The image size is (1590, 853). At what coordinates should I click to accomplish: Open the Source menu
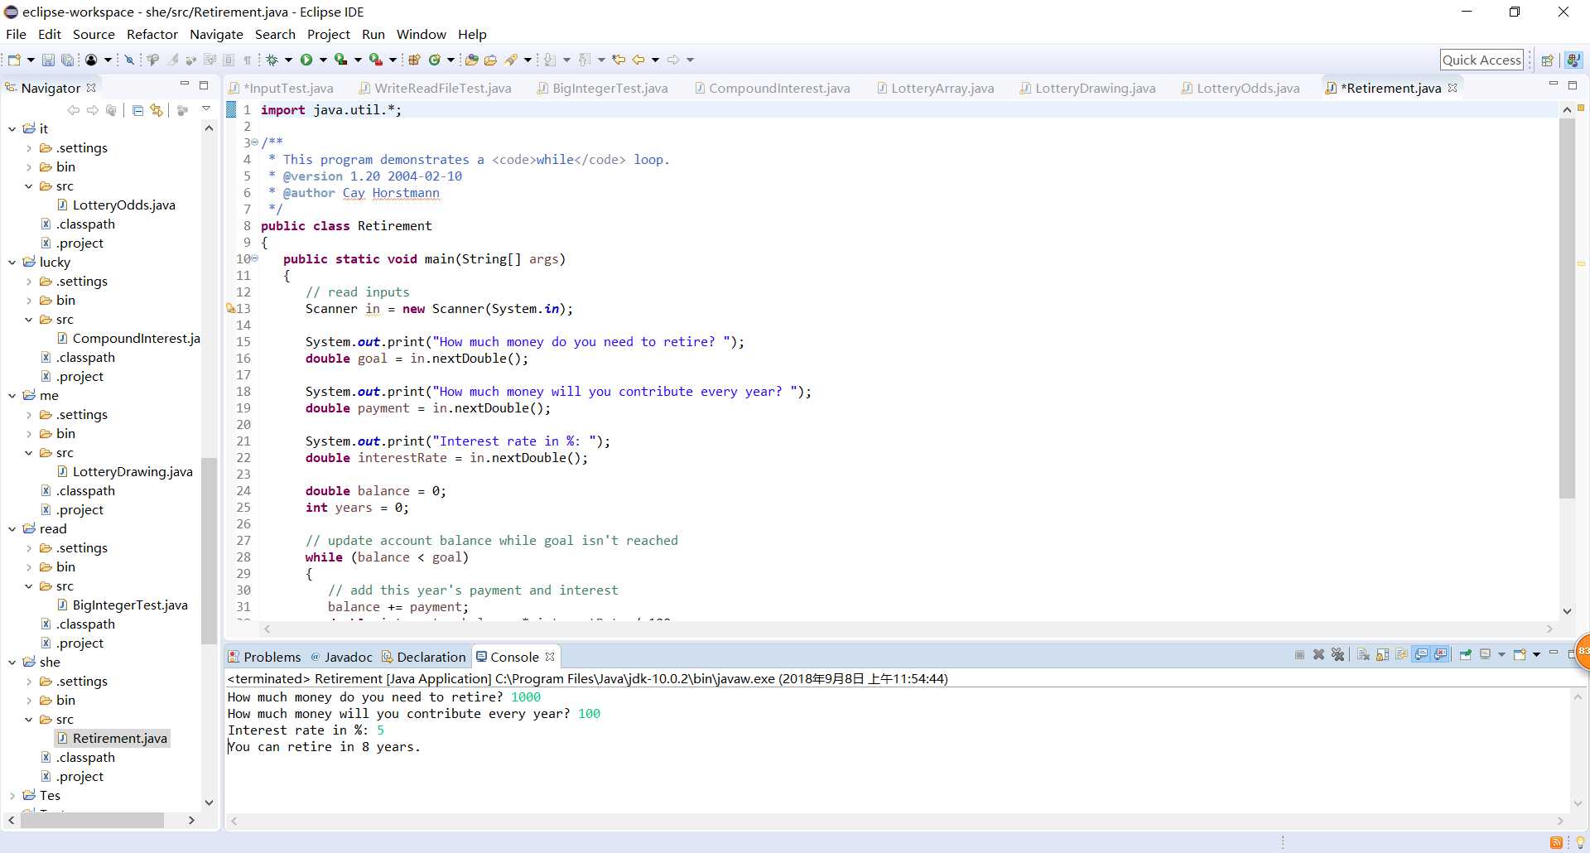[94, 34]
